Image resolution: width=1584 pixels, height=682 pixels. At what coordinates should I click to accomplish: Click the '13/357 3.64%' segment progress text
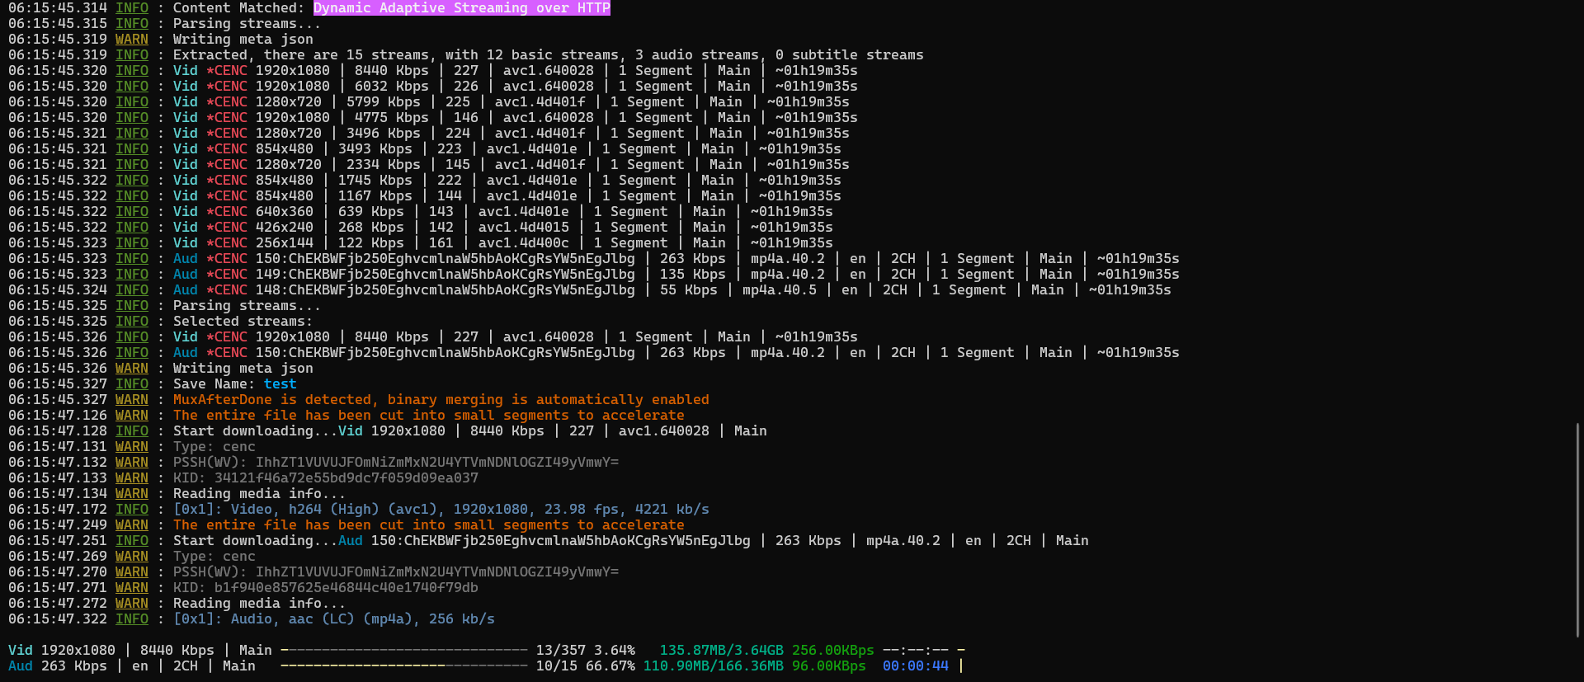tap(586, 651)
